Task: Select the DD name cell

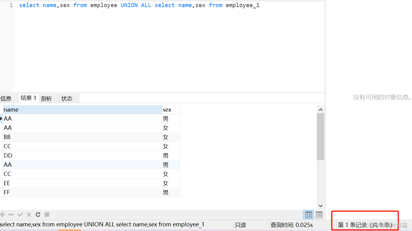Action: click(83, 156)
